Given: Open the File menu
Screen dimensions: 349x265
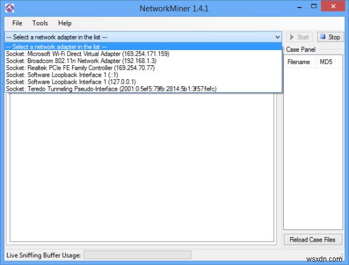Looking at the screenshot, I should [x=17, y=23].
